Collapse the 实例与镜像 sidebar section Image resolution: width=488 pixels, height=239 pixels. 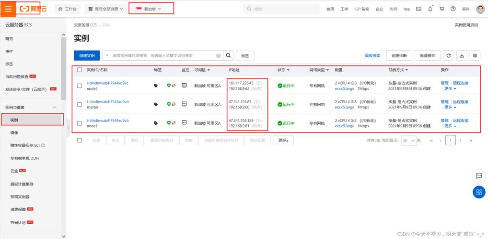click(54, 108)
